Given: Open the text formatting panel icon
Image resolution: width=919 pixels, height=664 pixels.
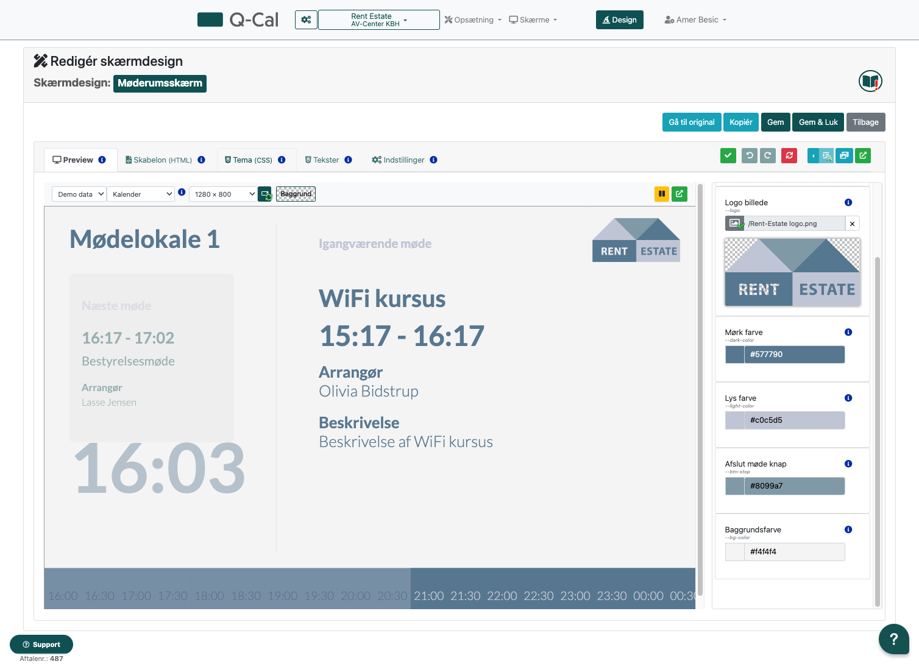Looking at the screenshot, I should 826,156.
